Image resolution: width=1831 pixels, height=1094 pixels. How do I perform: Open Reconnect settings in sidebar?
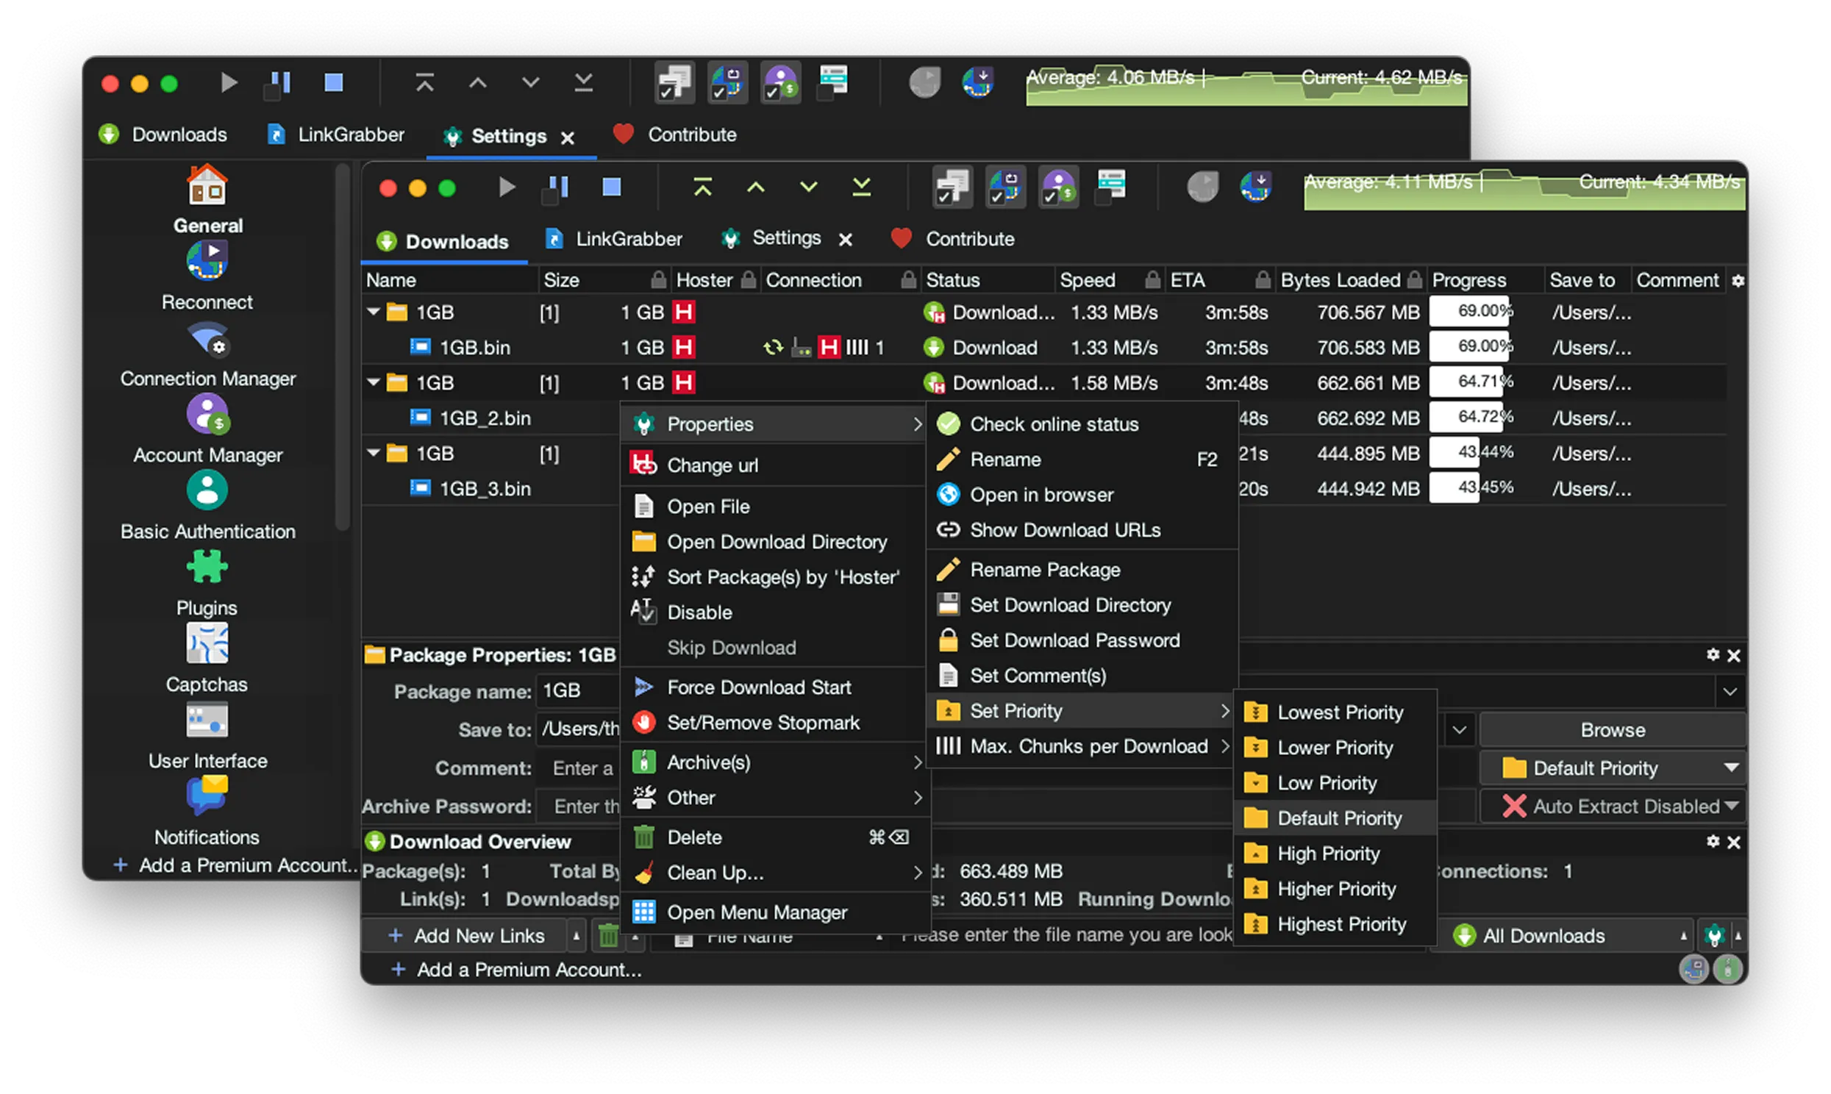click(x=207, y=276)
